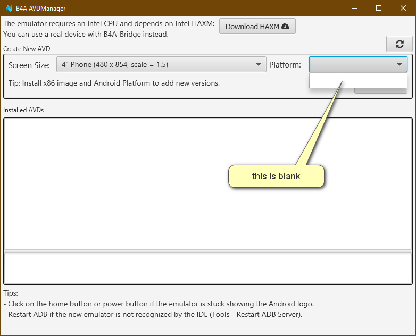Minimize the B4A AVDManager window
The image size is (416, 336).
click(355, 8)
